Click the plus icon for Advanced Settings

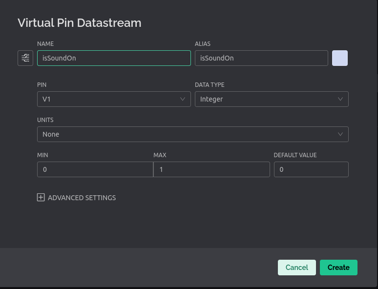[41, 198]
